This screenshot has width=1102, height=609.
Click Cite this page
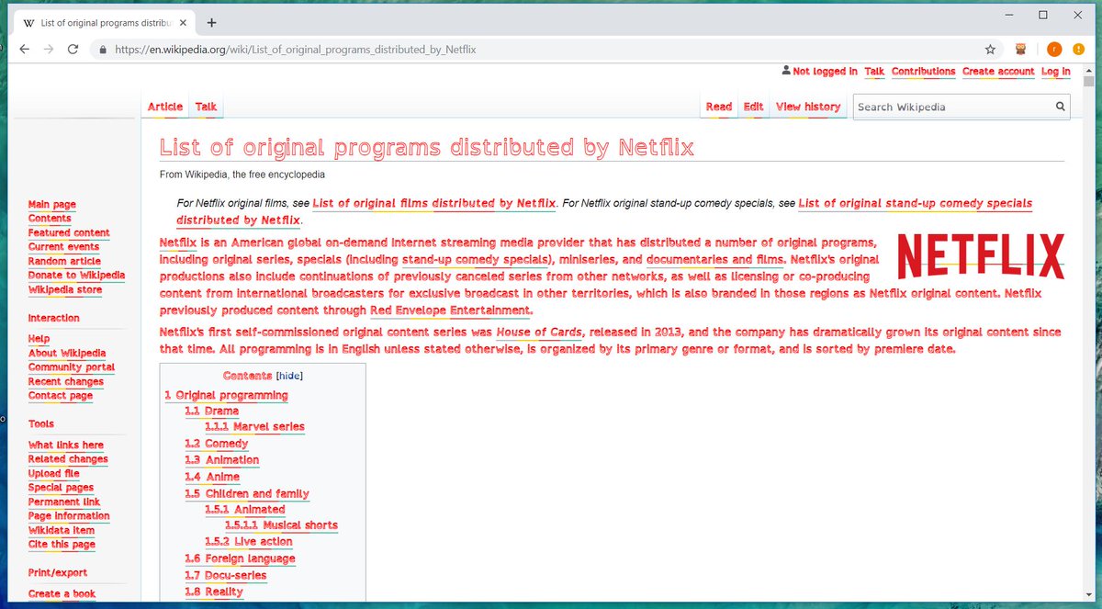[x=62, y=545]
